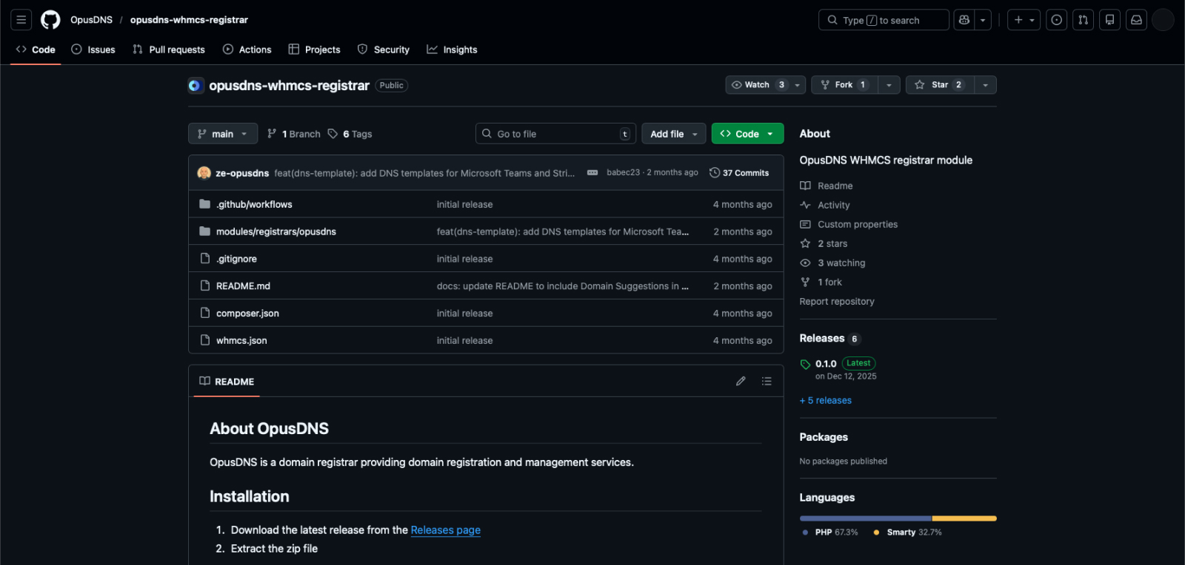
Task: Click OpusDNS organization link in breadcrumb
Action: (x=91, y=20)
